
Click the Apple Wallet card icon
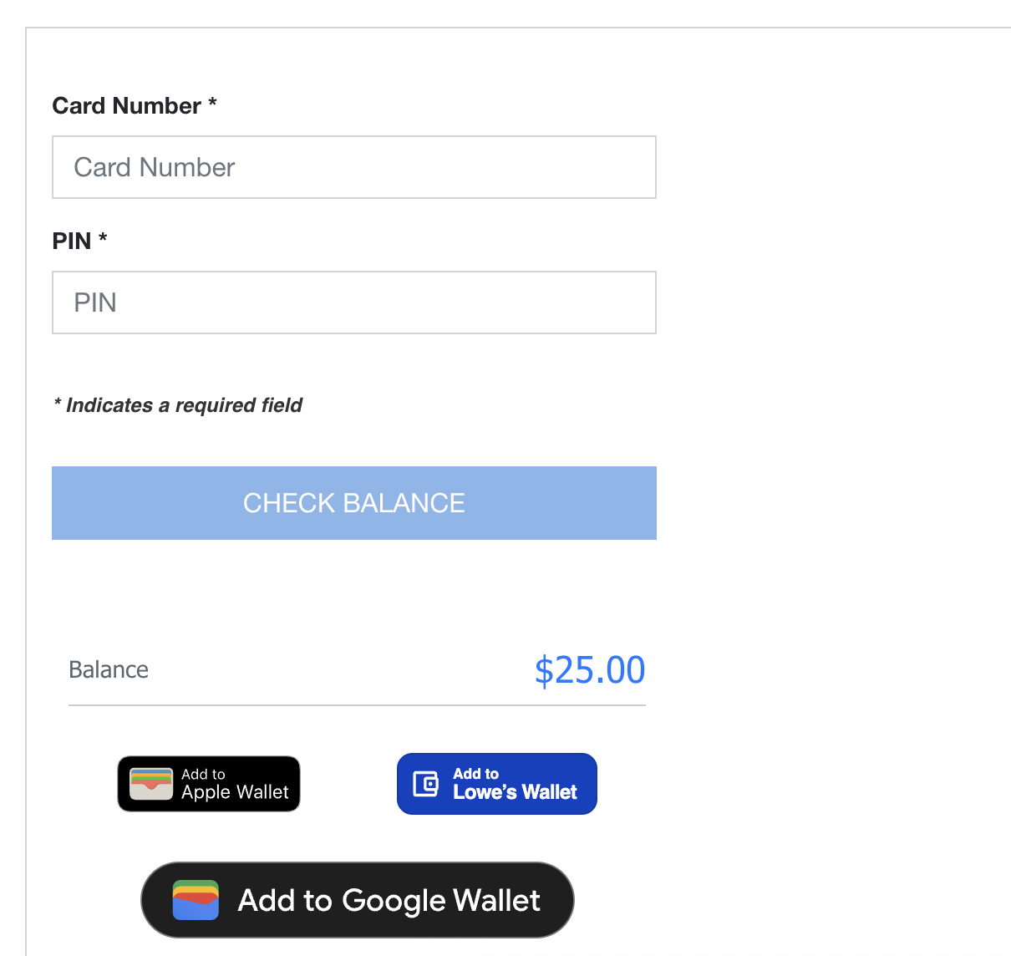(151, 784)
